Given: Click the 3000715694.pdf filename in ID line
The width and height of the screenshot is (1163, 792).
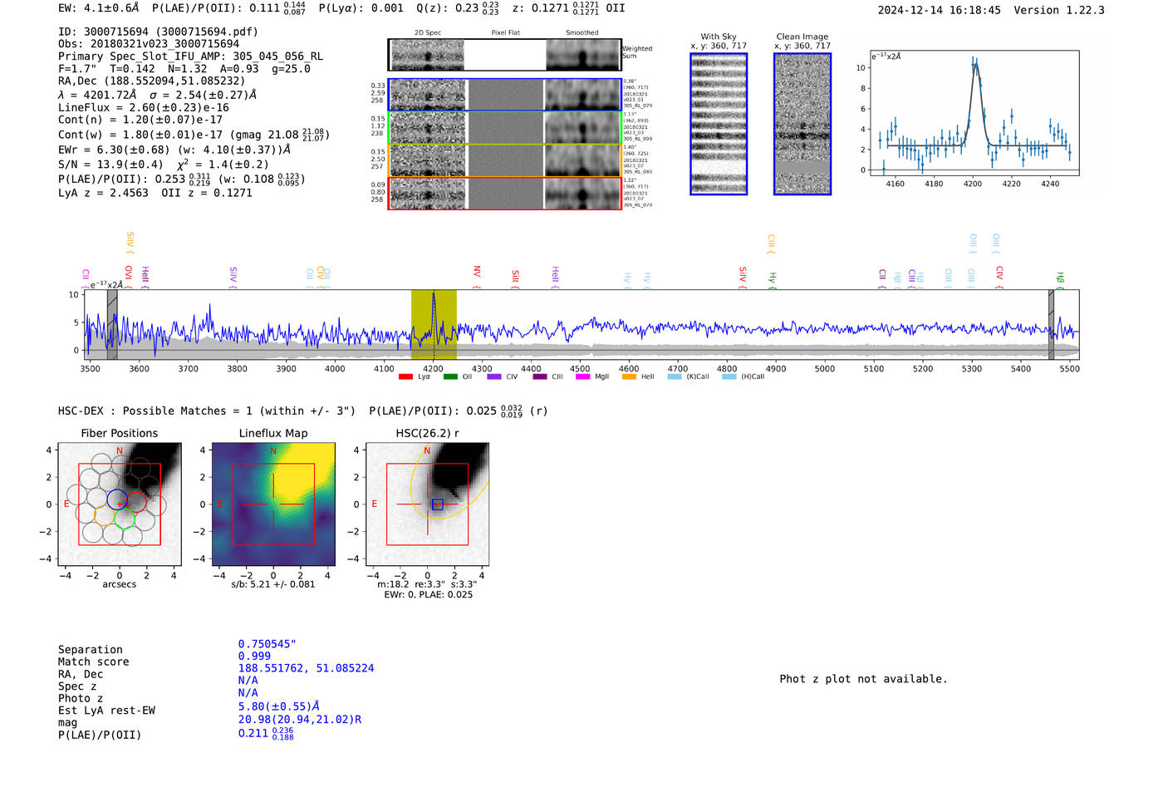Looking at the screenshot, I should 206,32.
